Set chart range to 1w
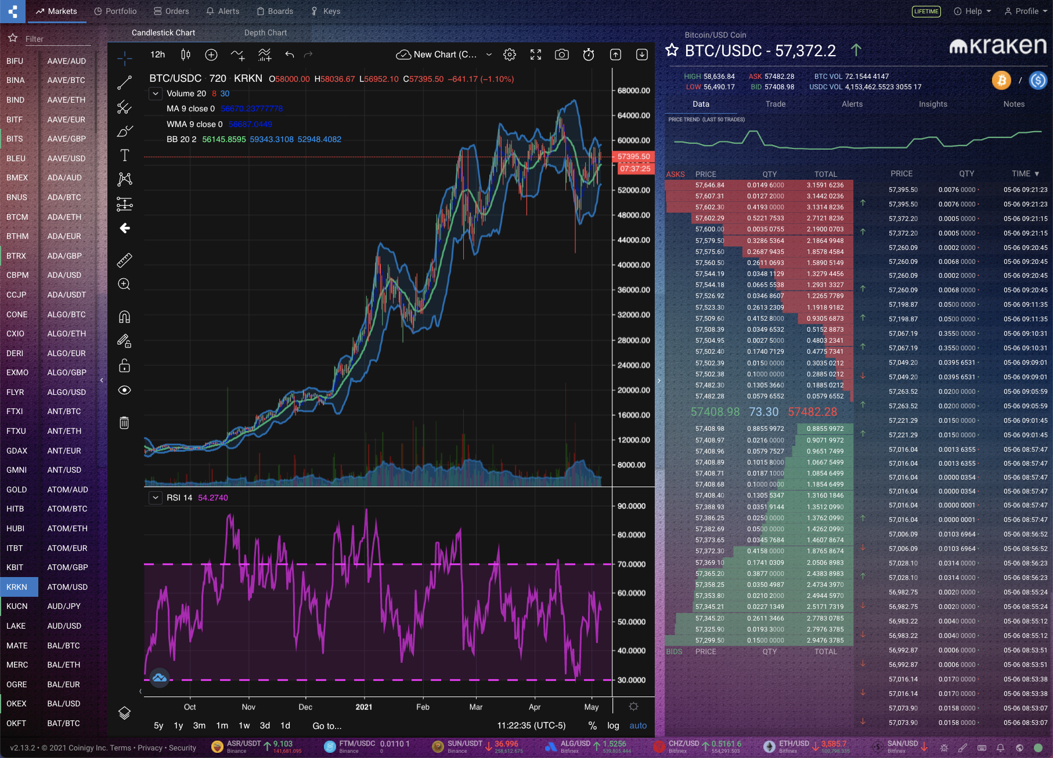The width and height of the screenshot is (1053, 758). pos(244,726)
